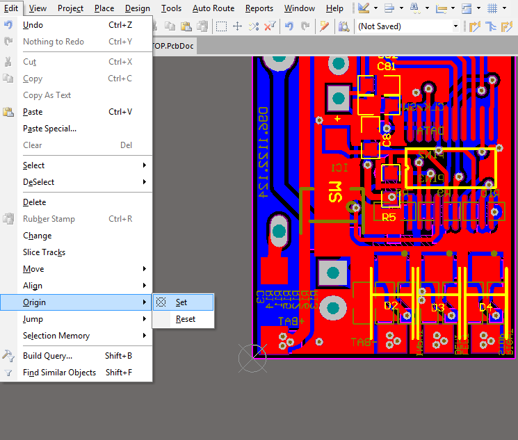Screen dimensions: 518x440
Task: Click the Browse Library binoculars-book icon
Action: (343, 26)
